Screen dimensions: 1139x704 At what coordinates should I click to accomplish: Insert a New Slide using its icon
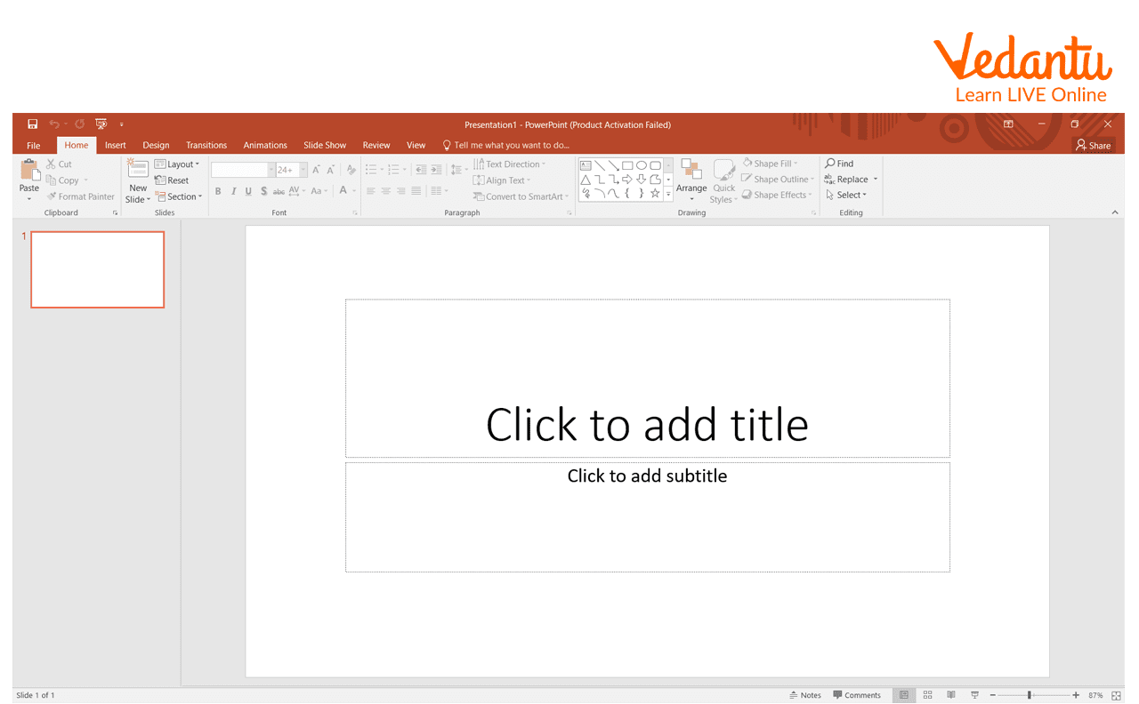[138, 171]
